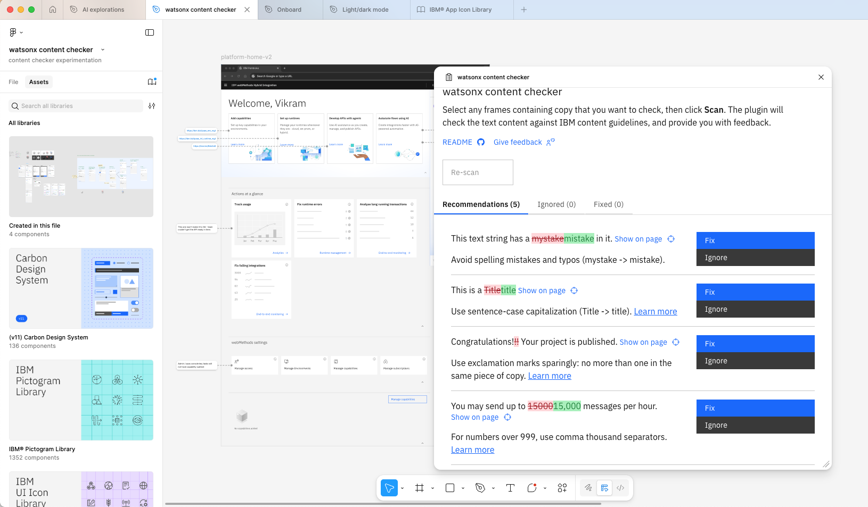Switch to IBM App Icon Library tab
Viewport: 868px width, 507px height.
pos(461,10)
